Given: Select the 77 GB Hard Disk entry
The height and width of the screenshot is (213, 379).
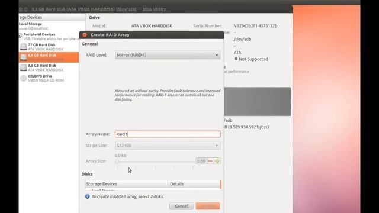Looking at the screenshot, I should coord(49,47).
